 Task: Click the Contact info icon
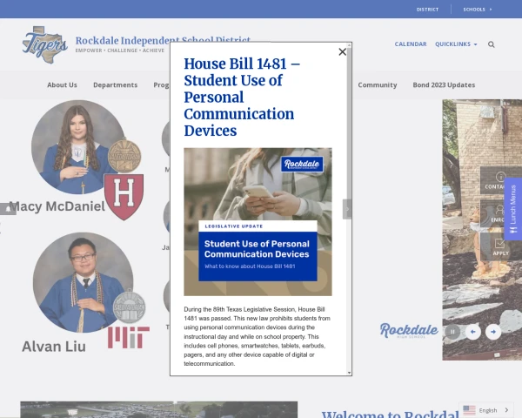[x=500, y=177]
